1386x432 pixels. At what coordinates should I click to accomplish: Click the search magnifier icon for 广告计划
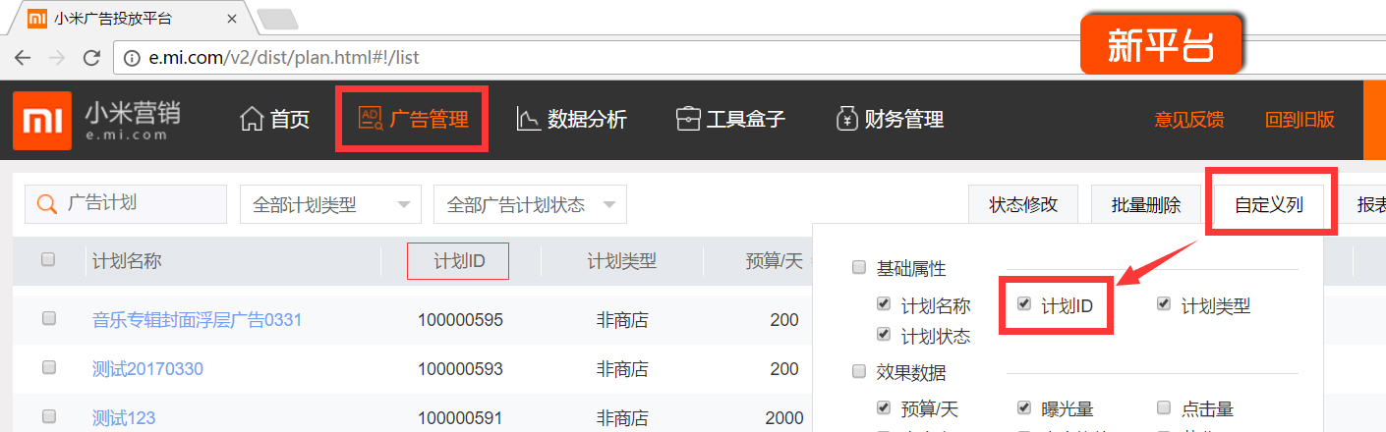pos(45,204)
